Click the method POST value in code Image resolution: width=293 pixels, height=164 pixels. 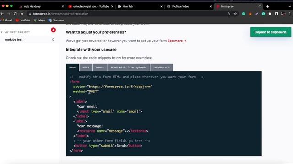point(93,92)
